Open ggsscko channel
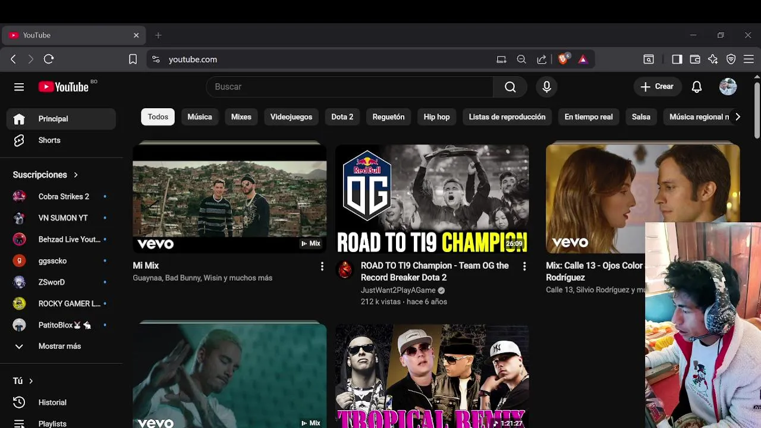The height and width of the screenshot is (428, 761). 61,260
